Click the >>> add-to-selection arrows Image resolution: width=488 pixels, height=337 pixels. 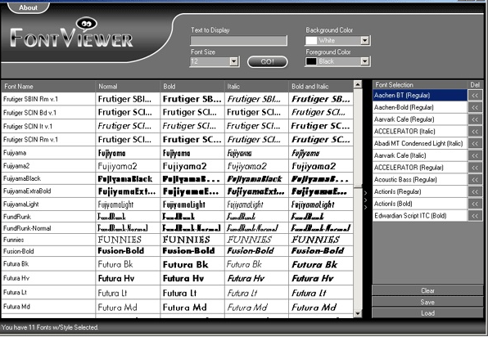(x=366, y=200)
